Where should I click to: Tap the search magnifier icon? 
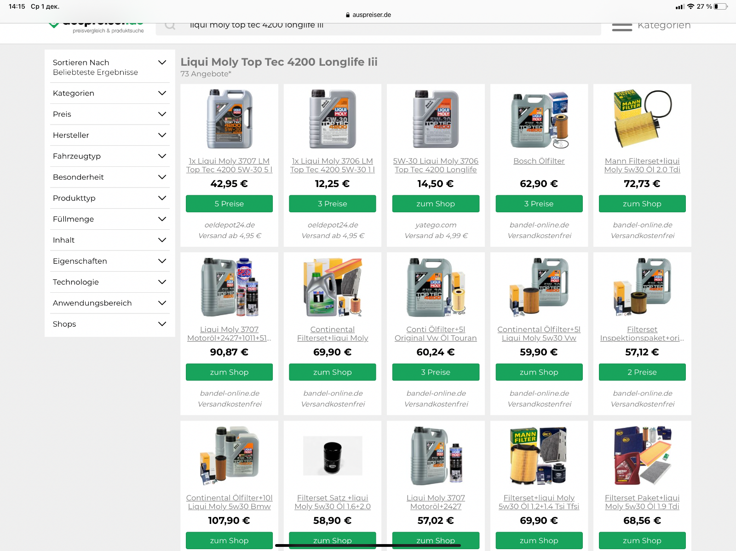click(x=170, y=26)
